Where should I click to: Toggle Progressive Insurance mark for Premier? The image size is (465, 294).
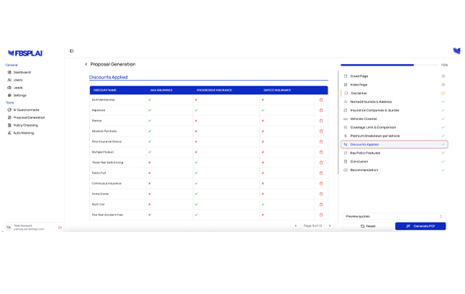pos(196,121)
